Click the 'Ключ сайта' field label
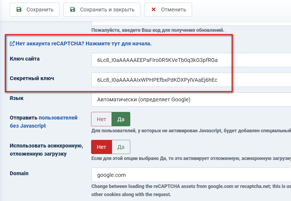291x201 pixels. [x=25, y=59]
